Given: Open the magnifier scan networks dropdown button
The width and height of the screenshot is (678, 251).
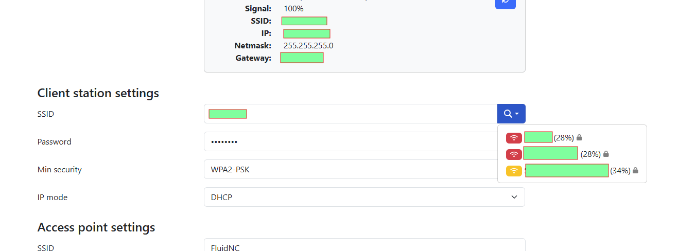Looking at the screenshot, I should coord(511,114).
